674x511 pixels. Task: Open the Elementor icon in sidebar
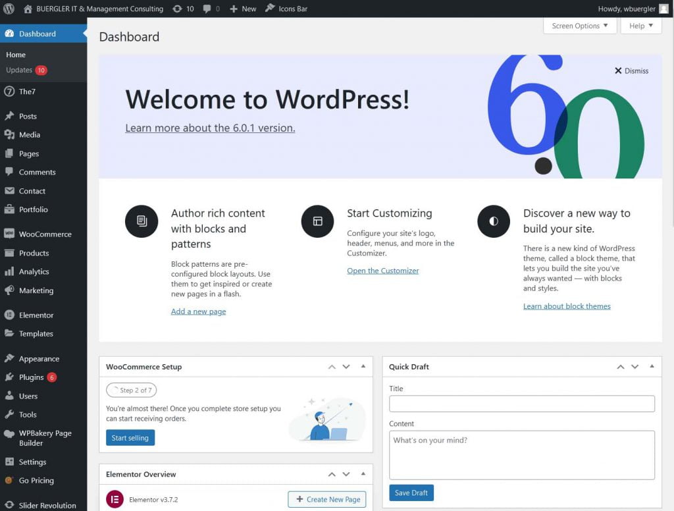(x=9, y=315)
